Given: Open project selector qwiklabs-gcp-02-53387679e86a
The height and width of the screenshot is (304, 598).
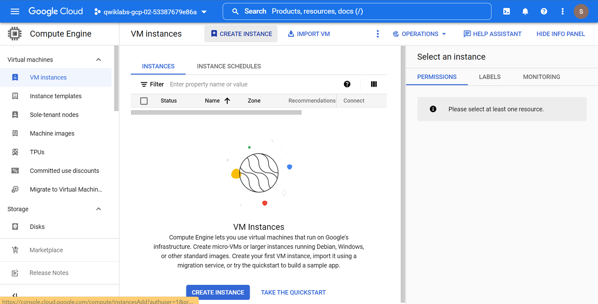Looking at the screenshot, I should pyautogui.click(x=150, y=12).
